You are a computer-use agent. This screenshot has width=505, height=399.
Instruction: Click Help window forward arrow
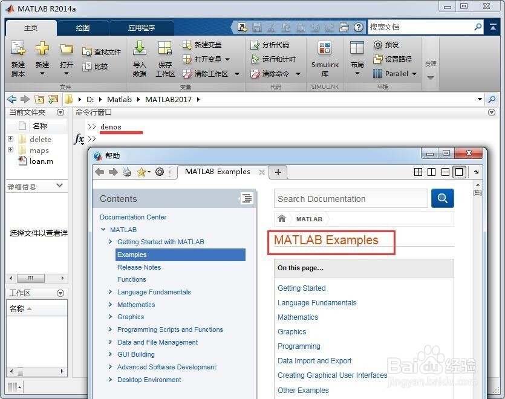113,172
